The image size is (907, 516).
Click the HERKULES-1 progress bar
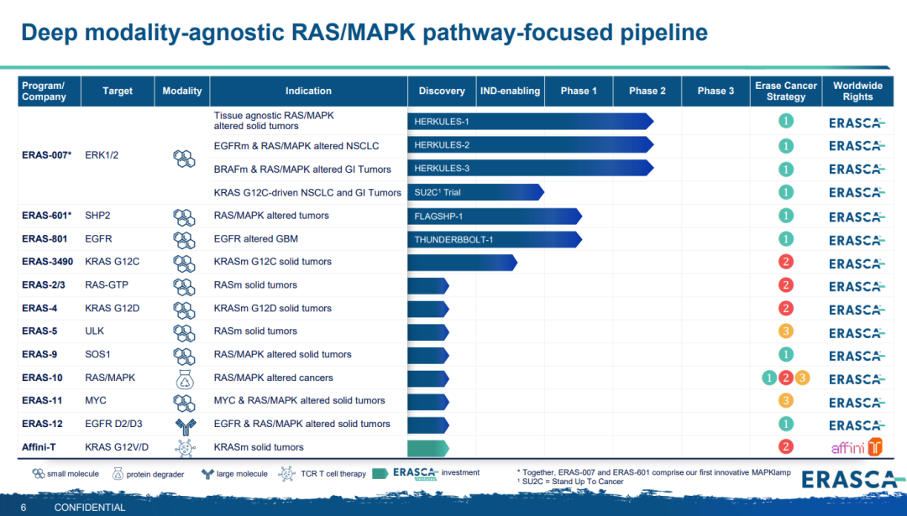click(529, 122)
